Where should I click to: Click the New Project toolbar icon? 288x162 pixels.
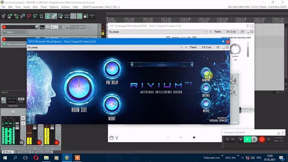[x=4, y=16]
